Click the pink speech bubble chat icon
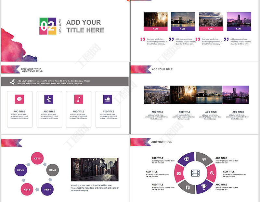 (19, 99)
